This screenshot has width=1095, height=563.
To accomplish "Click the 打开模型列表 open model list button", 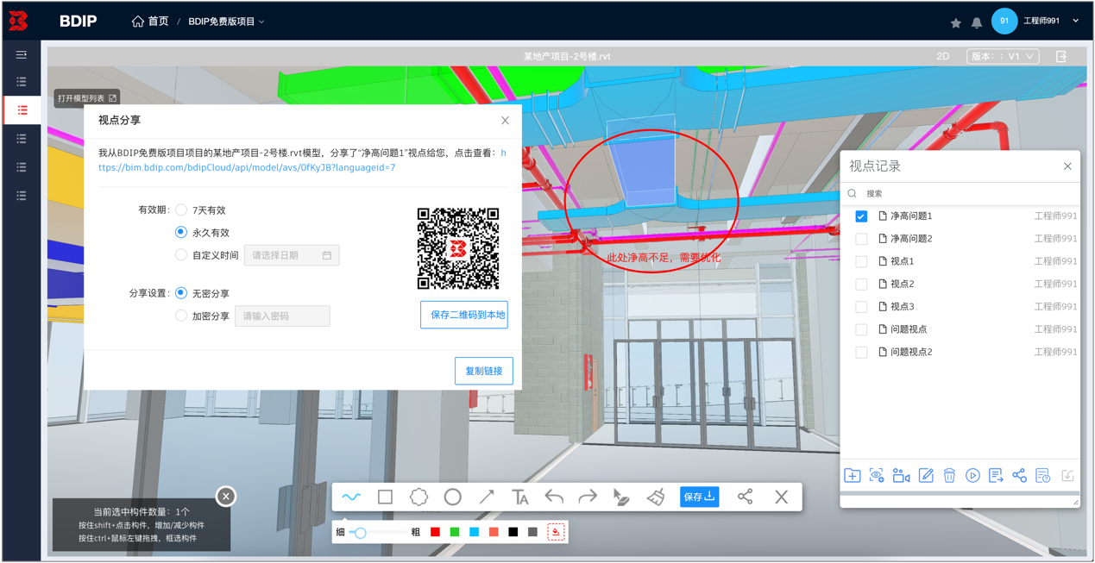I will click(87, 98).
